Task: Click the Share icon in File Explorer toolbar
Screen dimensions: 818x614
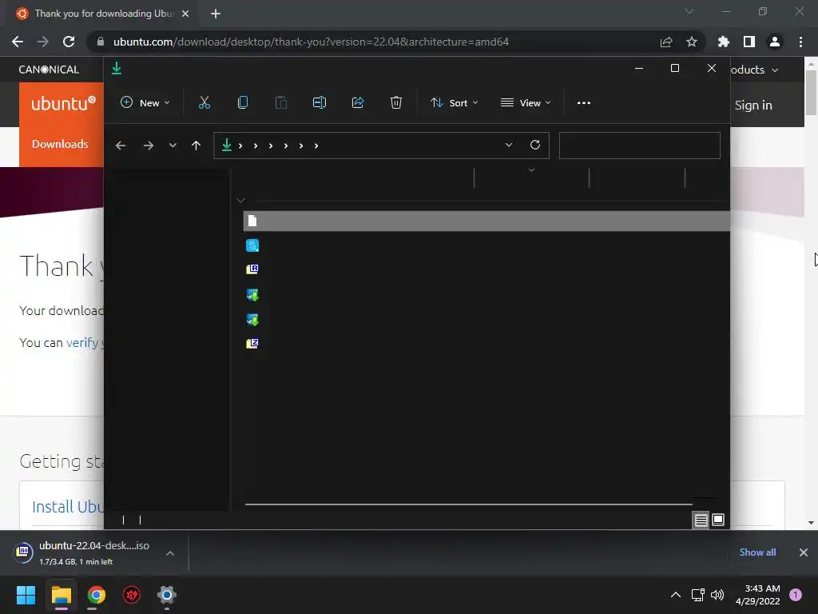Action: pyautogui.click(x=358, y=103)
